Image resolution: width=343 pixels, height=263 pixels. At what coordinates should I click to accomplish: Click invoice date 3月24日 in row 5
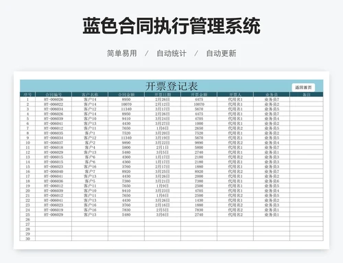[163, 119]
